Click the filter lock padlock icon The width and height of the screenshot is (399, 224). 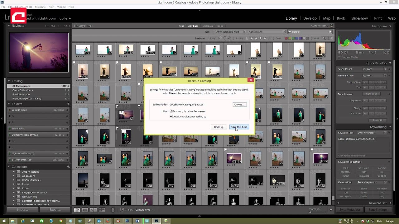click(x=331, y=26)
